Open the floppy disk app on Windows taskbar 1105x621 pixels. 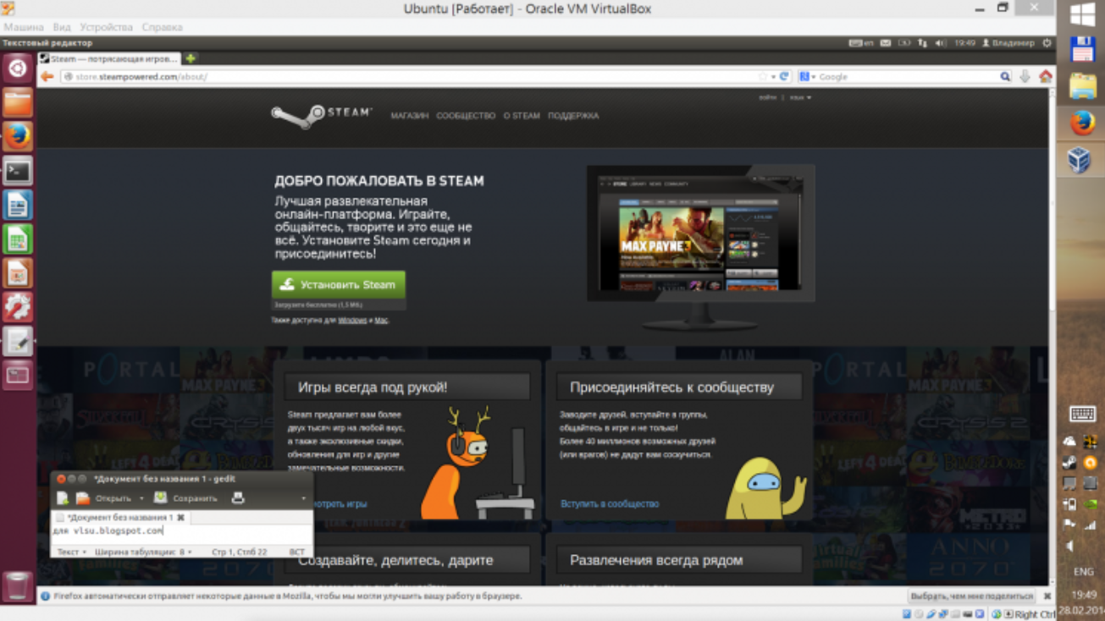point(1082,50)
